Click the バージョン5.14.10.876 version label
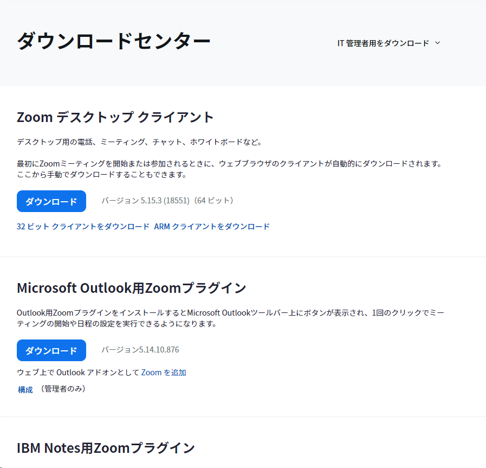 pos(140,350)
